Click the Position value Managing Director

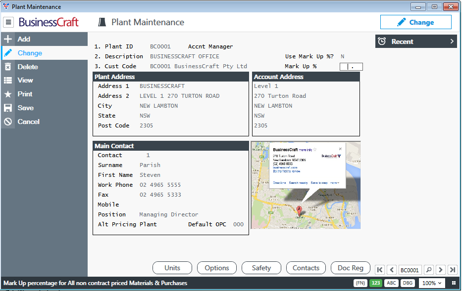pyautogui.click(x=169, y=214)
